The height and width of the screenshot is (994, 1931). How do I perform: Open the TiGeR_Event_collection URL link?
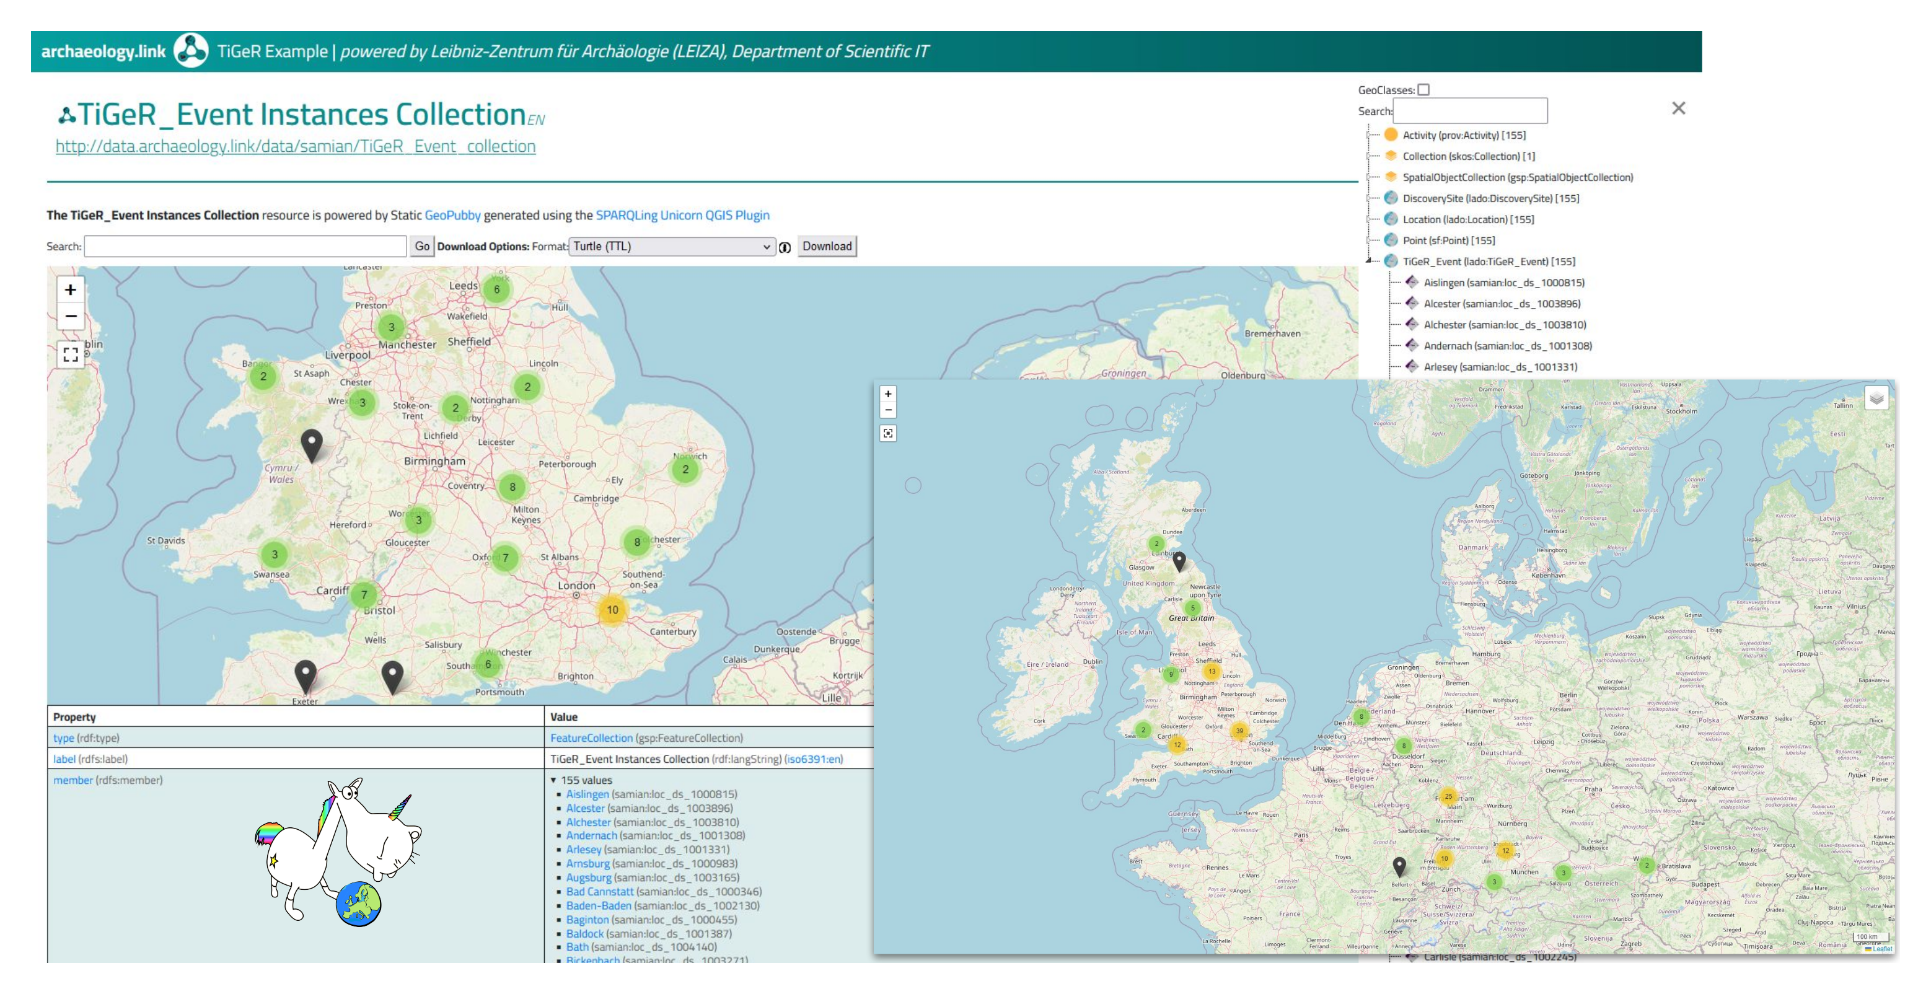(x=296, y=146)
